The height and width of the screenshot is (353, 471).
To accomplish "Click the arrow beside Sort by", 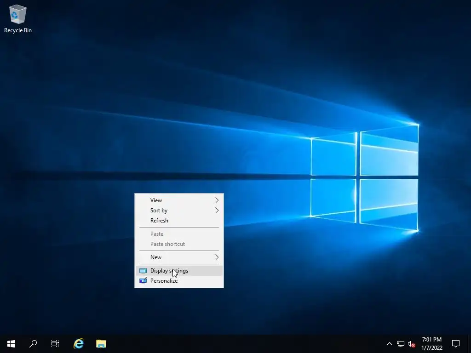I will (217, 211).
